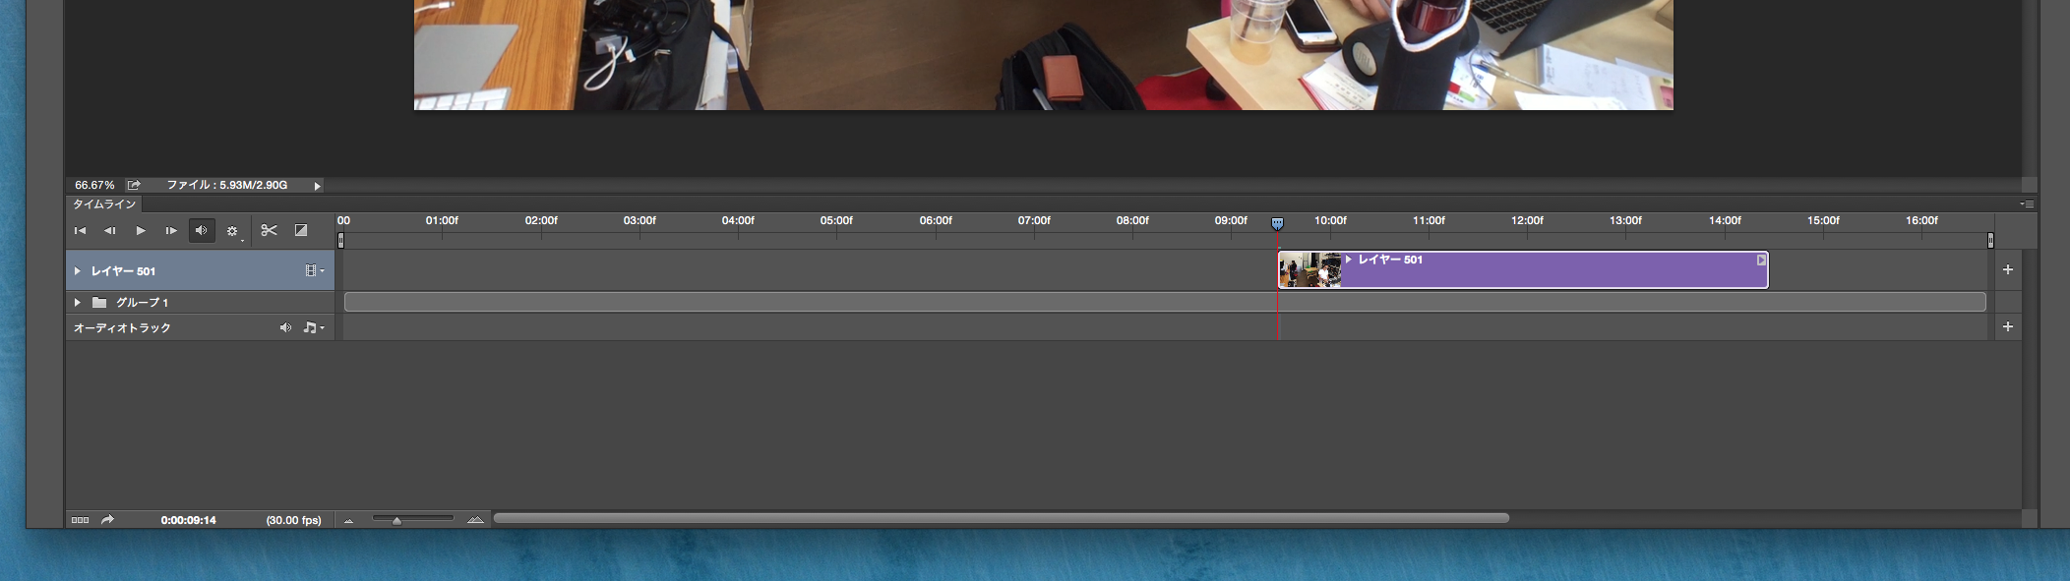Step back to previous frame
This screenshot has height=581, width=2070.
[110, 231]
